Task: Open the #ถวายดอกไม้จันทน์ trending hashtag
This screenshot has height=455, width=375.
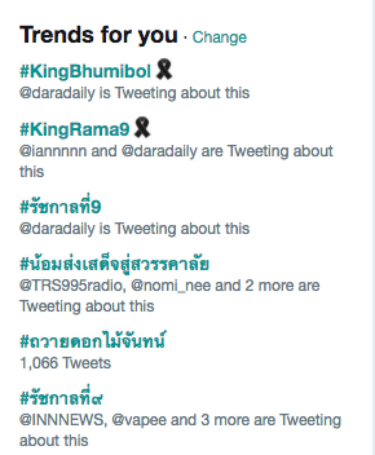Action: pos(93,341)
